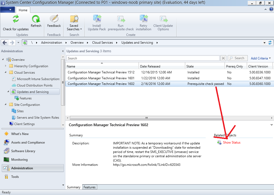
Task: Select the Home ribbon tab
Action: coord(23,10)
